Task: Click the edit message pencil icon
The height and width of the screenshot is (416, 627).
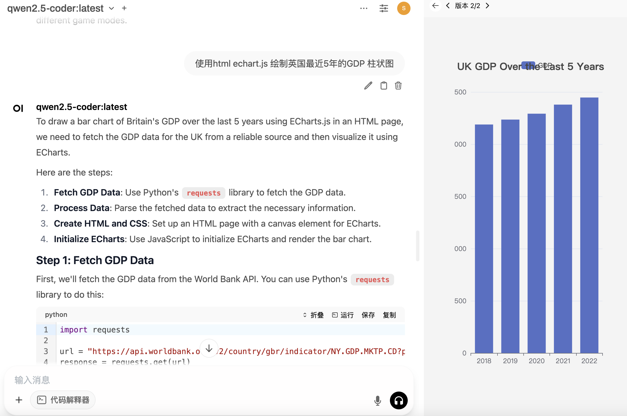Action: (368, 86)
